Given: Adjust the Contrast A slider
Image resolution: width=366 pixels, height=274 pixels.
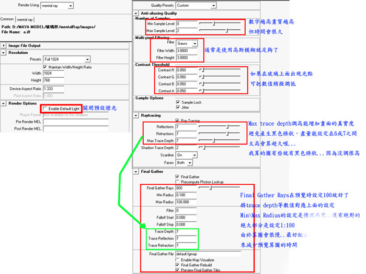Looking at the screenshot, I should pos(203,90).
